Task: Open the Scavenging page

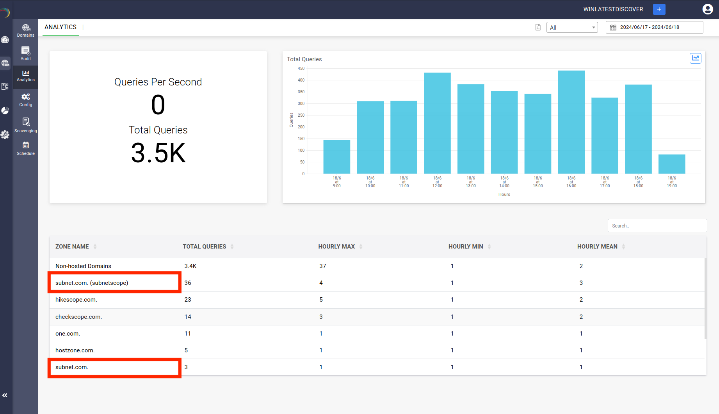Action: (26, 125)
